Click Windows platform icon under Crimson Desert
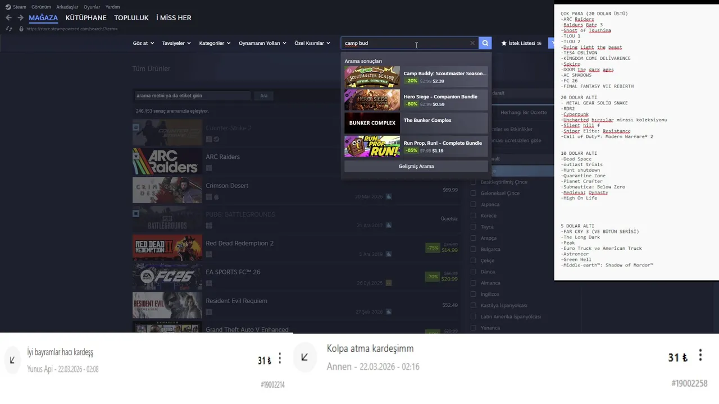The width and height of the screenshot is (719, 404). point(209,197)
